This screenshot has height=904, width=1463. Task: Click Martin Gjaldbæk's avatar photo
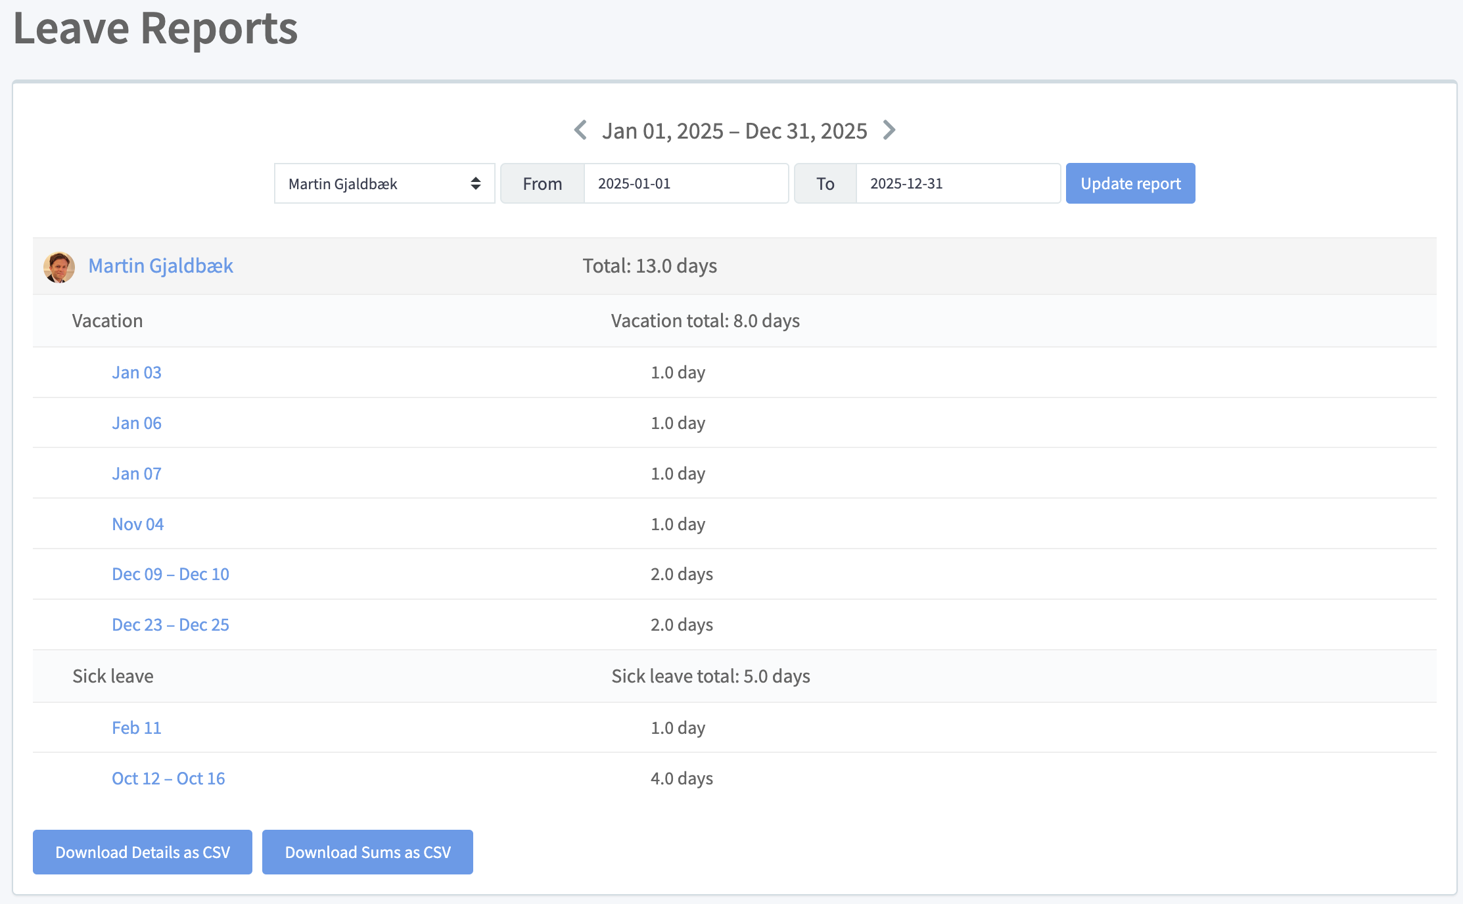(59, 267)
